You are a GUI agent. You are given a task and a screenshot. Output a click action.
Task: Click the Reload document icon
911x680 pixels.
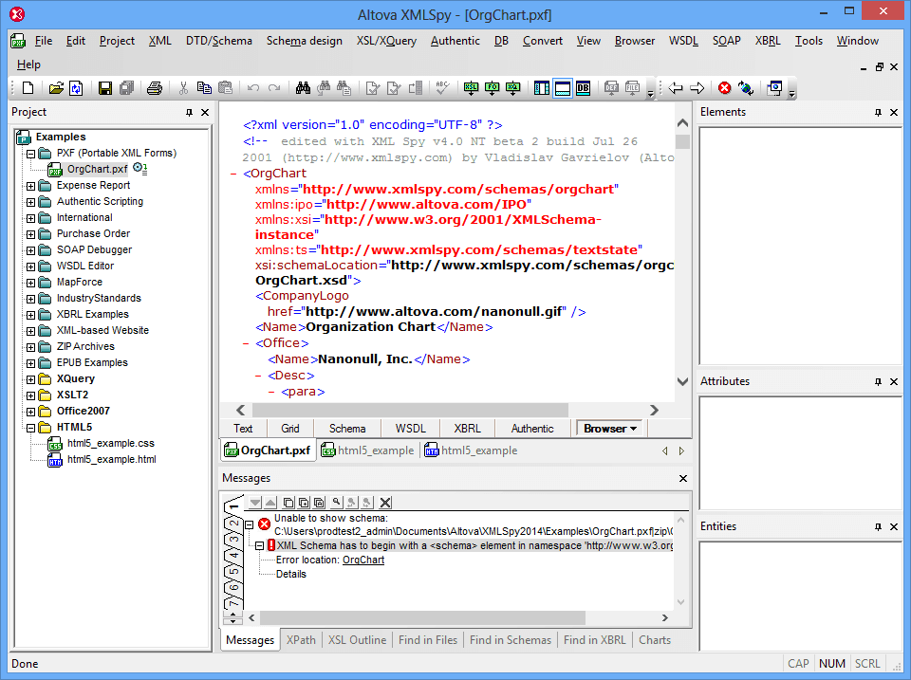coord(76,88)
